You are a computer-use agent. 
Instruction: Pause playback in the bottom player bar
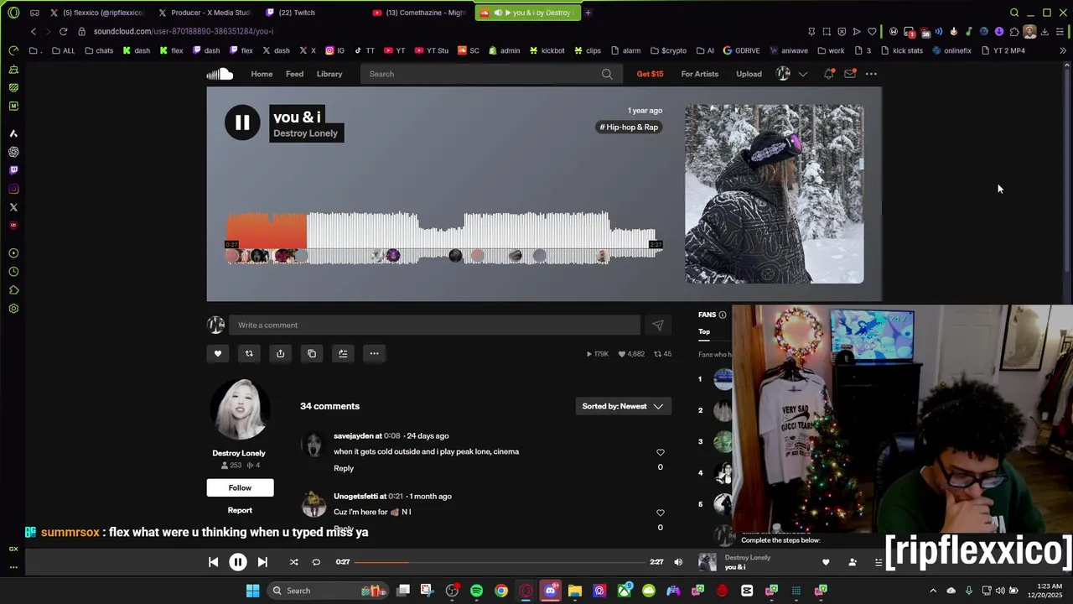pos(238,562)
